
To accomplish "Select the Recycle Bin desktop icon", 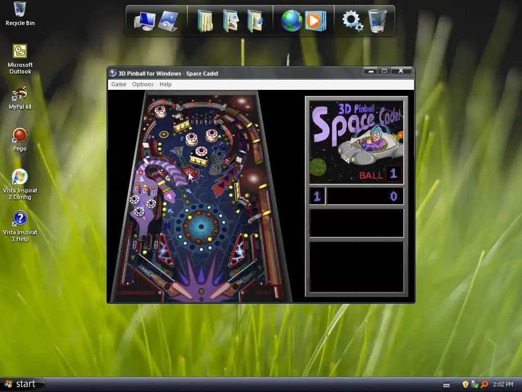I will click(20, 14).
